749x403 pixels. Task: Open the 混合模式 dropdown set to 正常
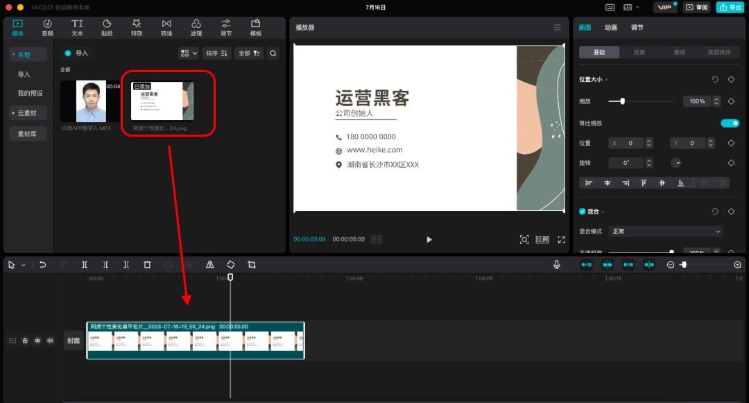(665, 231)
